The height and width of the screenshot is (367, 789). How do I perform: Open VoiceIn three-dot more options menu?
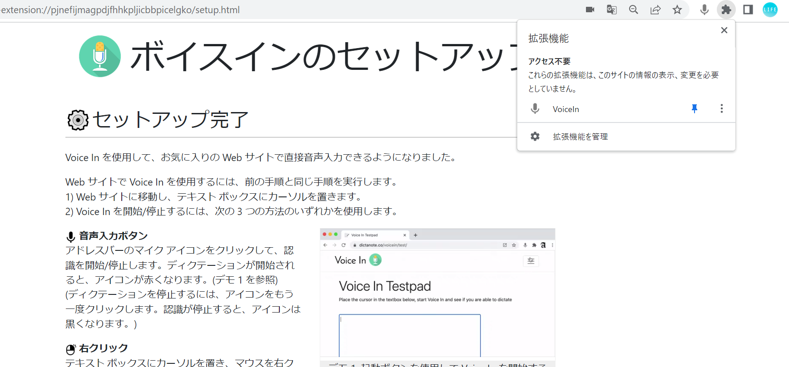point(722,108)
